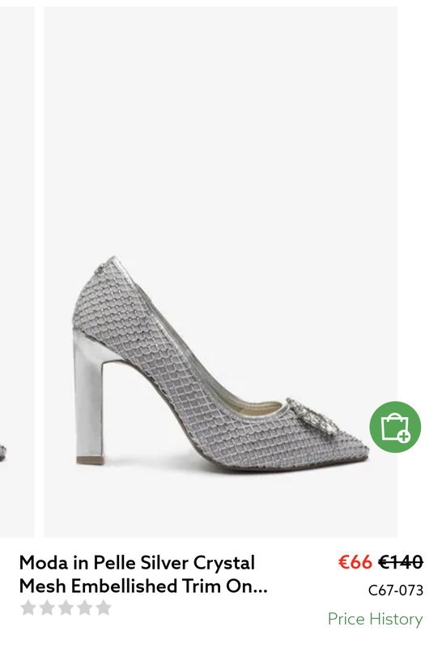Screen dimensions: 442x648
Task: Give a three-star rating
Action: pyautogui.click(x=66, y=608)
